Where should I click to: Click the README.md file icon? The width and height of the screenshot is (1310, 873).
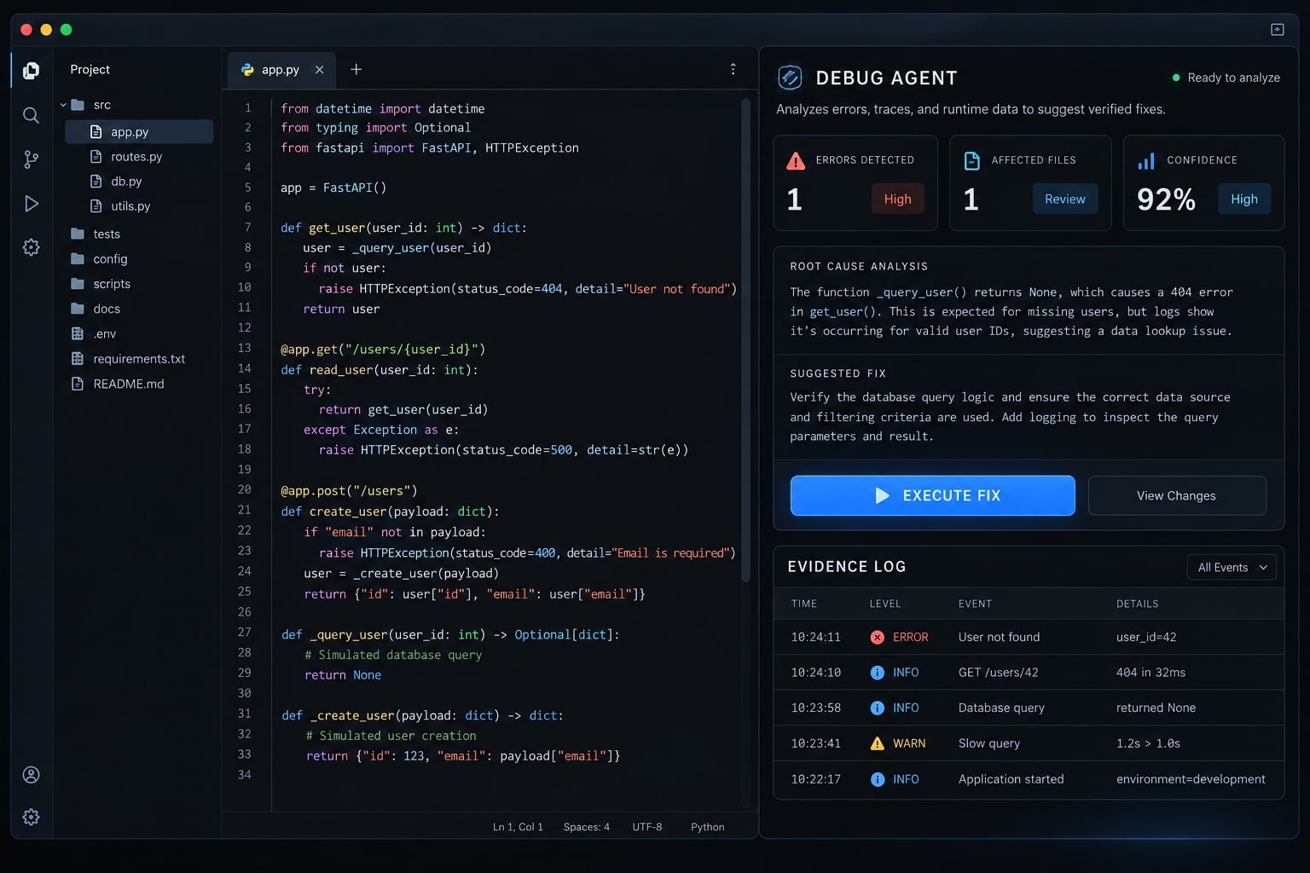78,384
